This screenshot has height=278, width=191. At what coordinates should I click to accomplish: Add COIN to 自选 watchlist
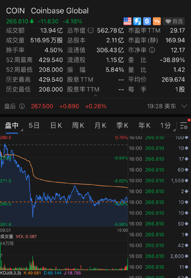click(x=174, y=21)
